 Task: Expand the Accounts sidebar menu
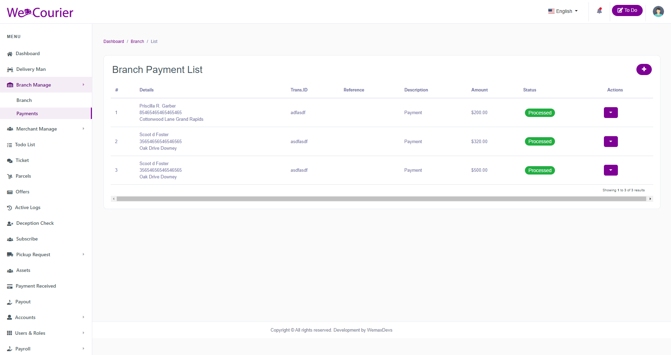coord(46,317)
